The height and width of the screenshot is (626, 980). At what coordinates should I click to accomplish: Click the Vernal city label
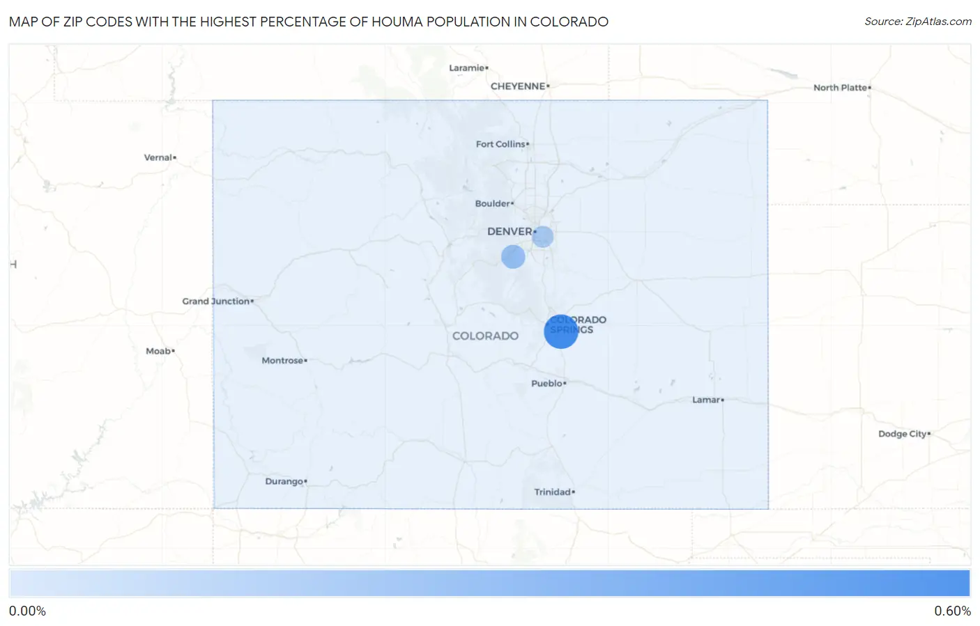158,158
